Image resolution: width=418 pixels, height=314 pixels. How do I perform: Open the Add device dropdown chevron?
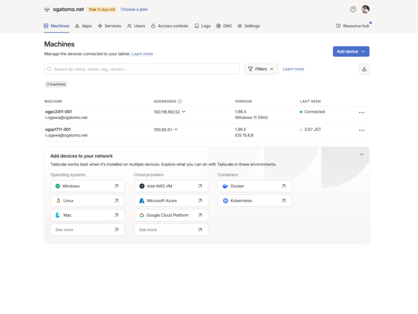(363, 51)
